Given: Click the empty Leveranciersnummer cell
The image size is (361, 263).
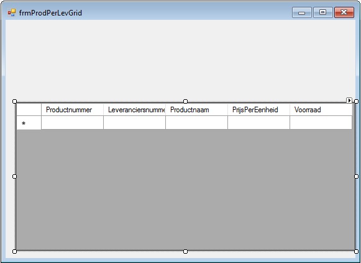Looking at the screenshot, I should point(134,123).
